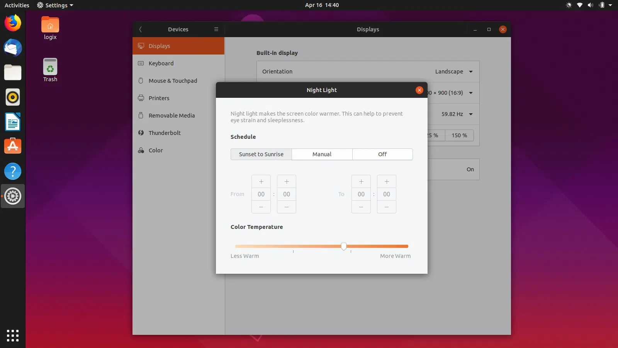Image resolution: width=618 pixels, height=348 pixels.
Task: Open the Settings app menu in top bar
Action: coord(55,5)
